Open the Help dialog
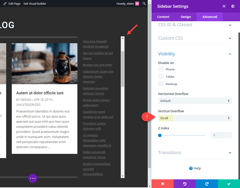Image resolution: width=240 pixels, height=188 pixels. [x=195, y=168]
